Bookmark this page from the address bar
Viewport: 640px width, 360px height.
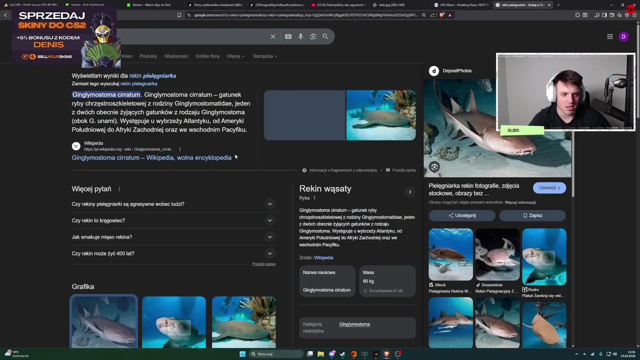click(179, 15)
